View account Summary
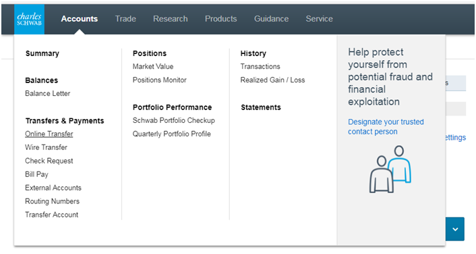 pos(42,53)
